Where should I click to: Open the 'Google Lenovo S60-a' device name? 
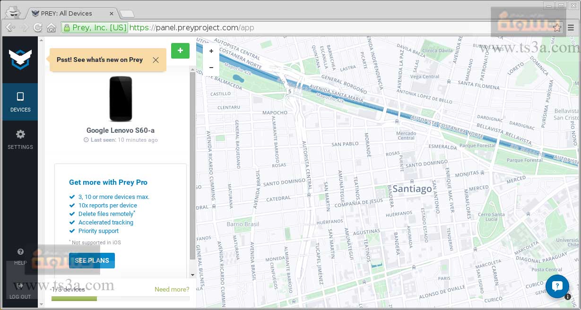coord(121,130)
